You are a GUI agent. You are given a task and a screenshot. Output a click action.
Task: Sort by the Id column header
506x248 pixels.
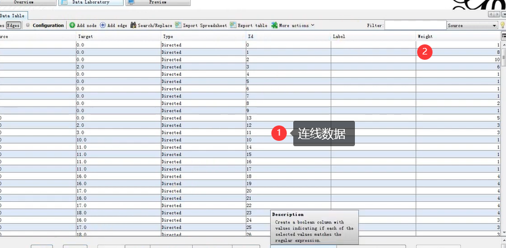tap(288, 37)
